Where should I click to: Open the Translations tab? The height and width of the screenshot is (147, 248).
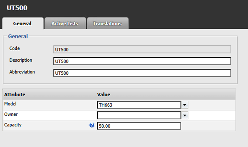point(107,24)
